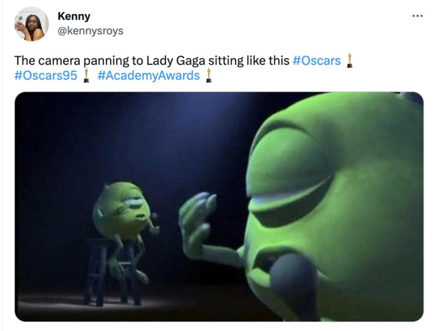Open the attached Mike Wazowski meme image
The width and height of the screenshot is (434, 331).
219,206
